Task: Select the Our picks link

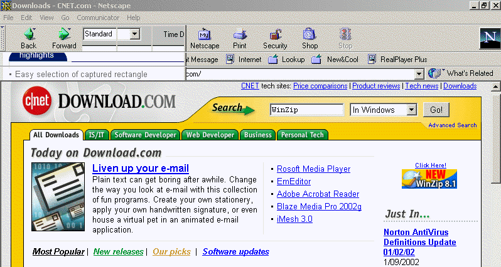Action: click(171, 251)
